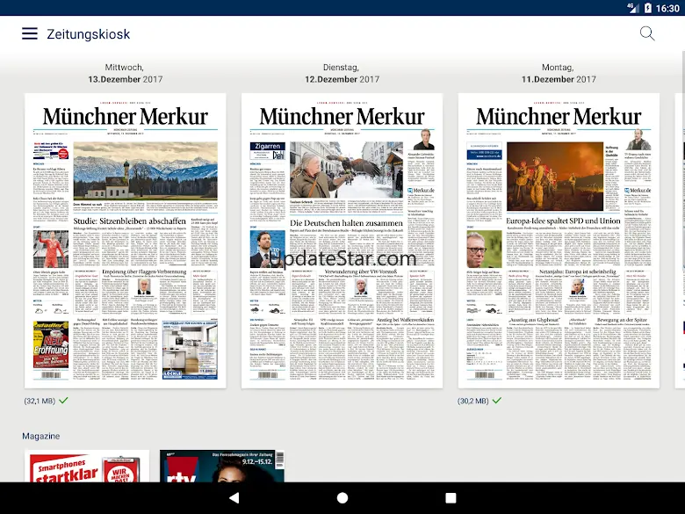
Task: Open Dienstag 12. Dezember newspaper edition
Action: 342,241
